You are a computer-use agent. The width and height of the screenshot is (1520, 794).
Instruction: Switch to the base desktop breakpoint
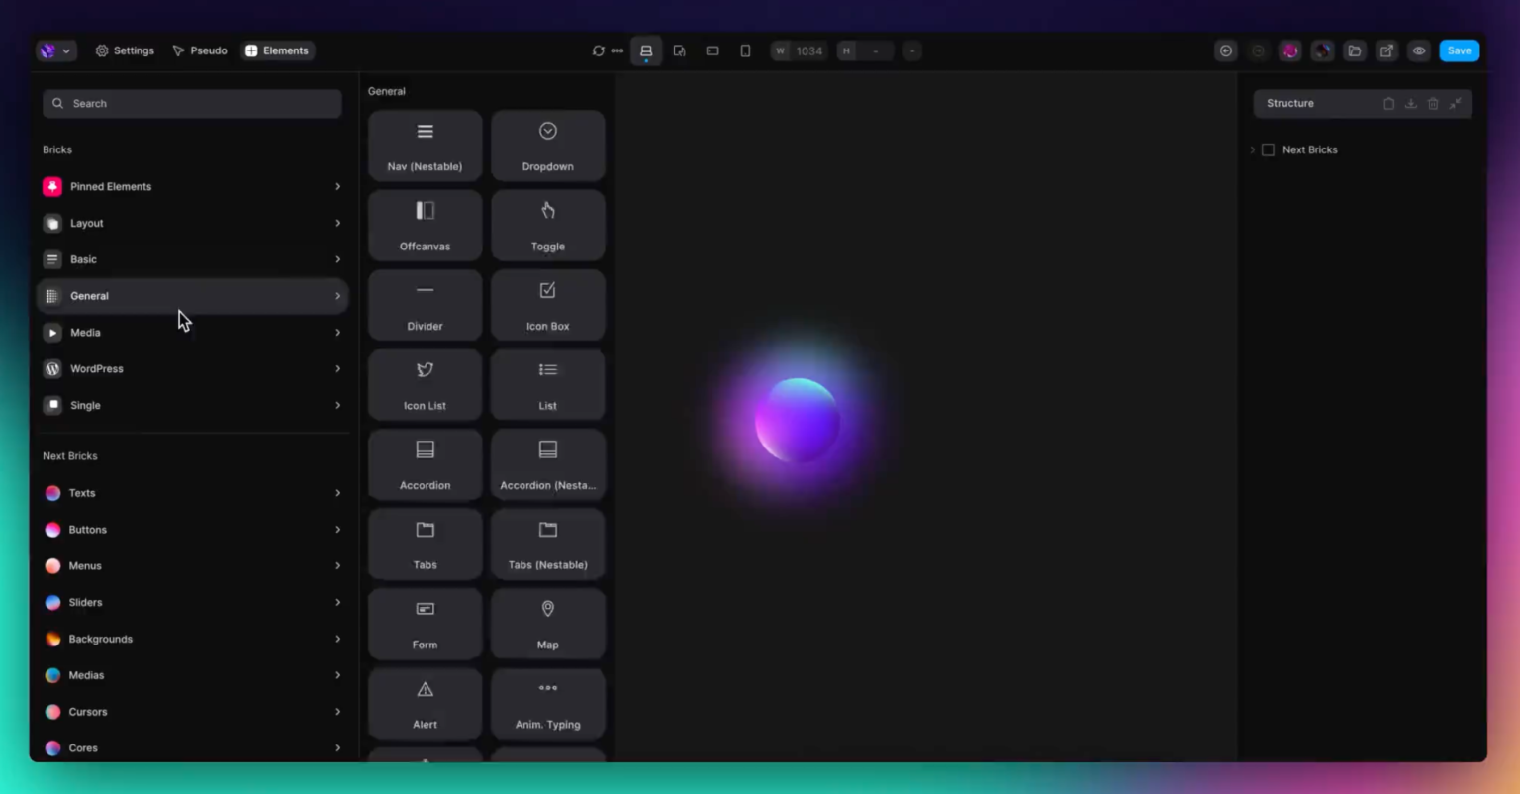[x=646, y=50]
